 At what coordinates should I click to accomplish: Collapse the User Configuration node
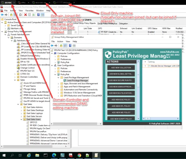pyautogui.click(x=52, y=66)
